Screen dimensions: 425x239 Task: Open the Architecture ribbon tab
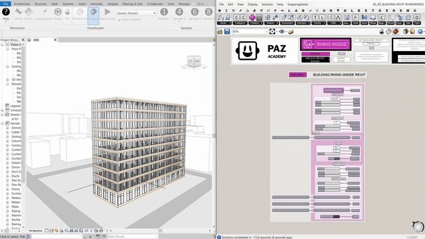click(x=22, y=4)
